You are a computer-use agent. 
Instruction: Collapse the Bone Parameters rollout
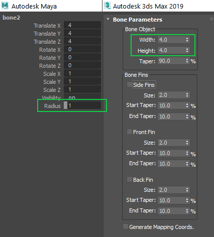pyautogui.click(x=108, y=19)
